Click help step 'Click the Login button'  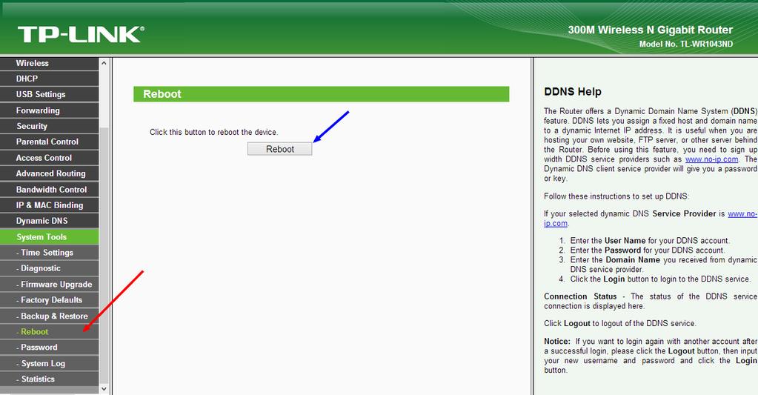[660, 279]
